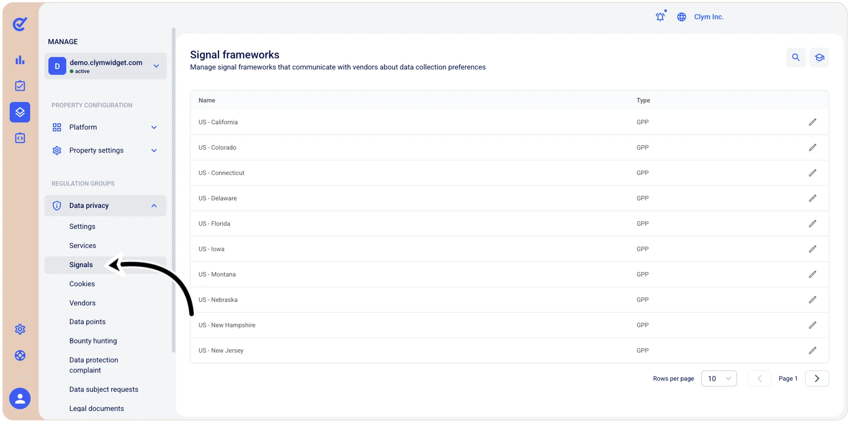
Task: Open the help lifebuoy sidebar icon
Action: click(x=20, y=356)
